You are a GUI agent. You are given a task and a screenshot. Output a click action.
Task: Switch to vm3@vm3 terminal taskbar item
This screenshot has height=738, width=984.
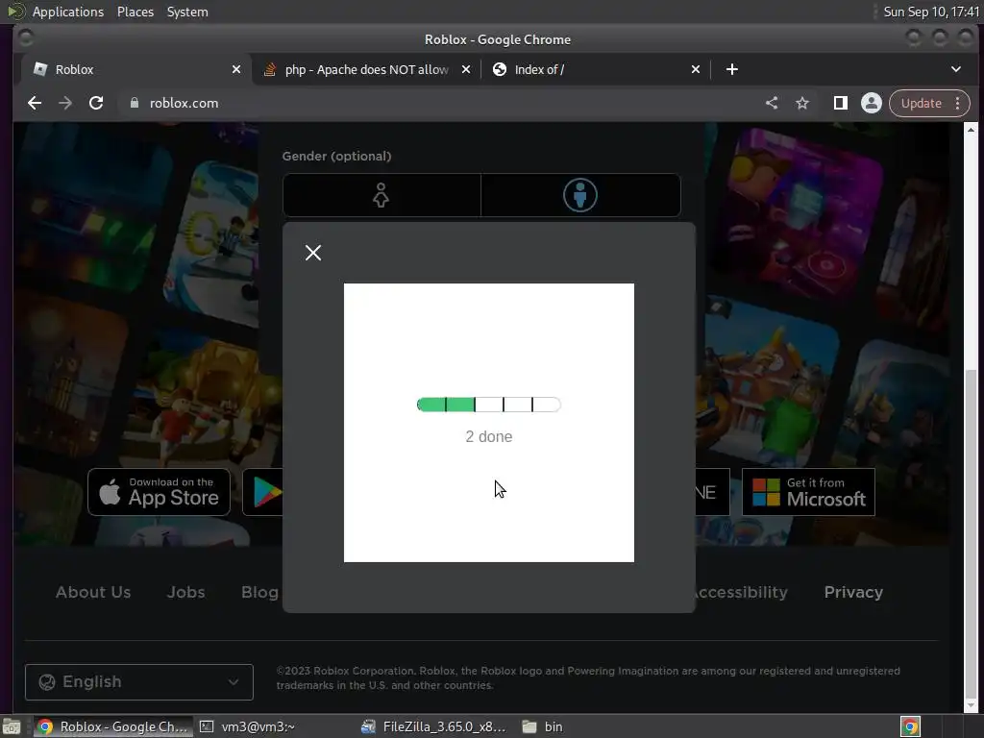pos(248,726)
